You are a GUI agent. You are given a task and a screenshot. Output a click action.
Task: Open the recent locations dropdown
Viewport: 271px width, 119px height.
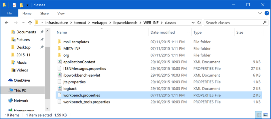point(24,23)
